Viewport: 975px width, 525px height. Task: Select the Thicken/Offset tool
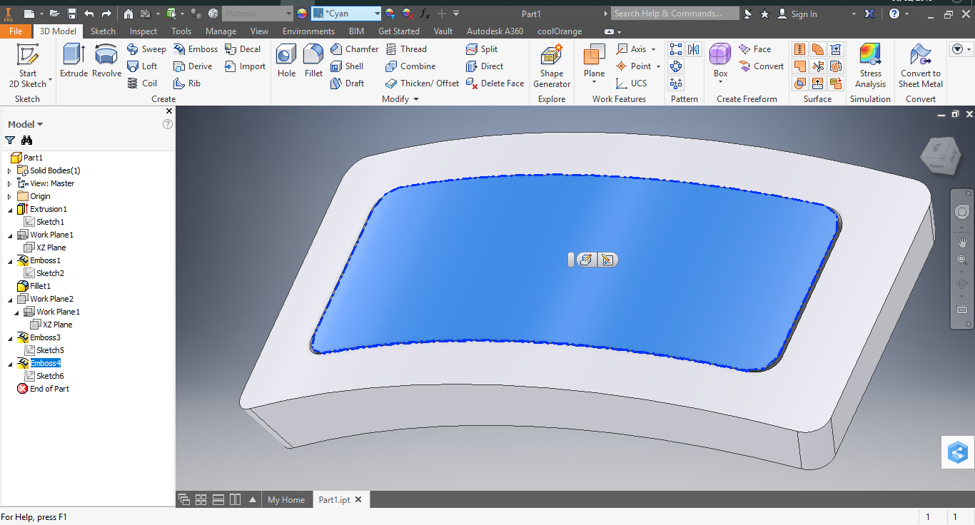click(x=423, y=83)
